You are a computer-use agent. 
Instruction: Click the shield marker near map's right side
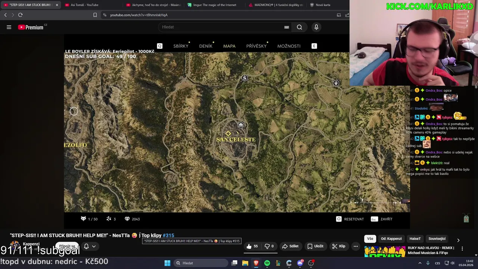[x=336, y=83]
